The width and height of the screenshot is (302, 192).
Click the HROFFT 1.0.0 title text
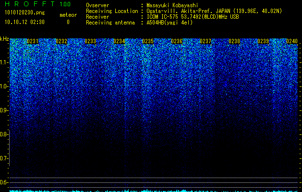pyautogui.click(x=37, y=4)
